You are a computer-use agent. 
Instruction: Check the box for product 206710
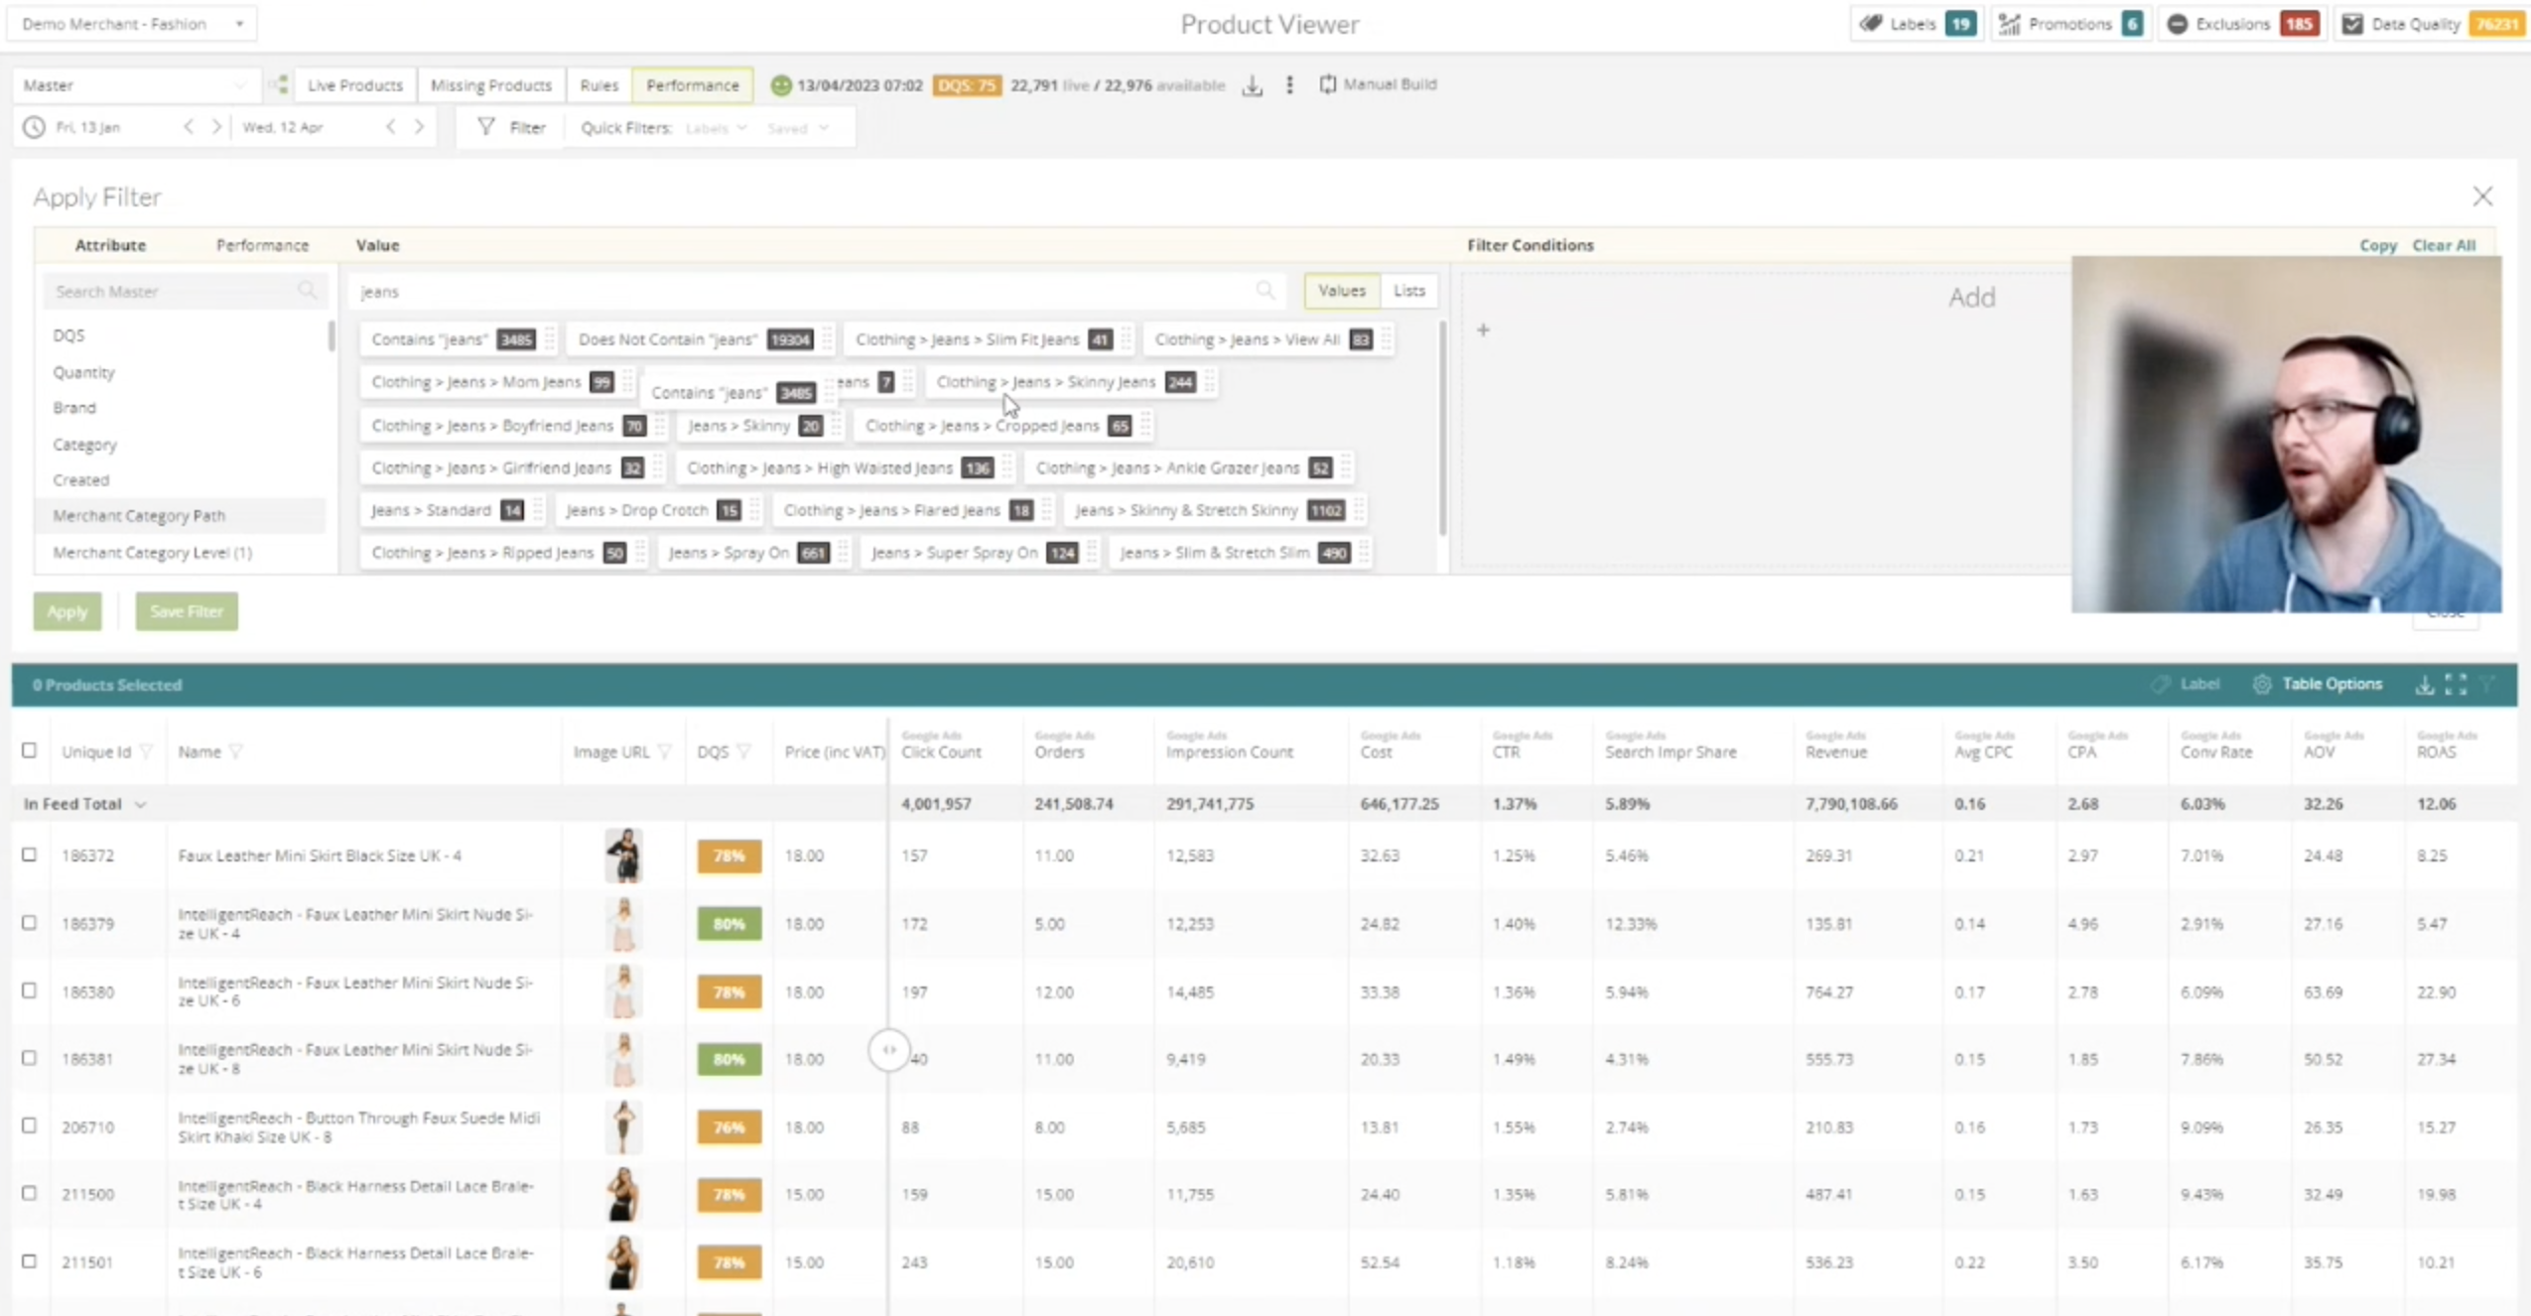point(29,1125)
